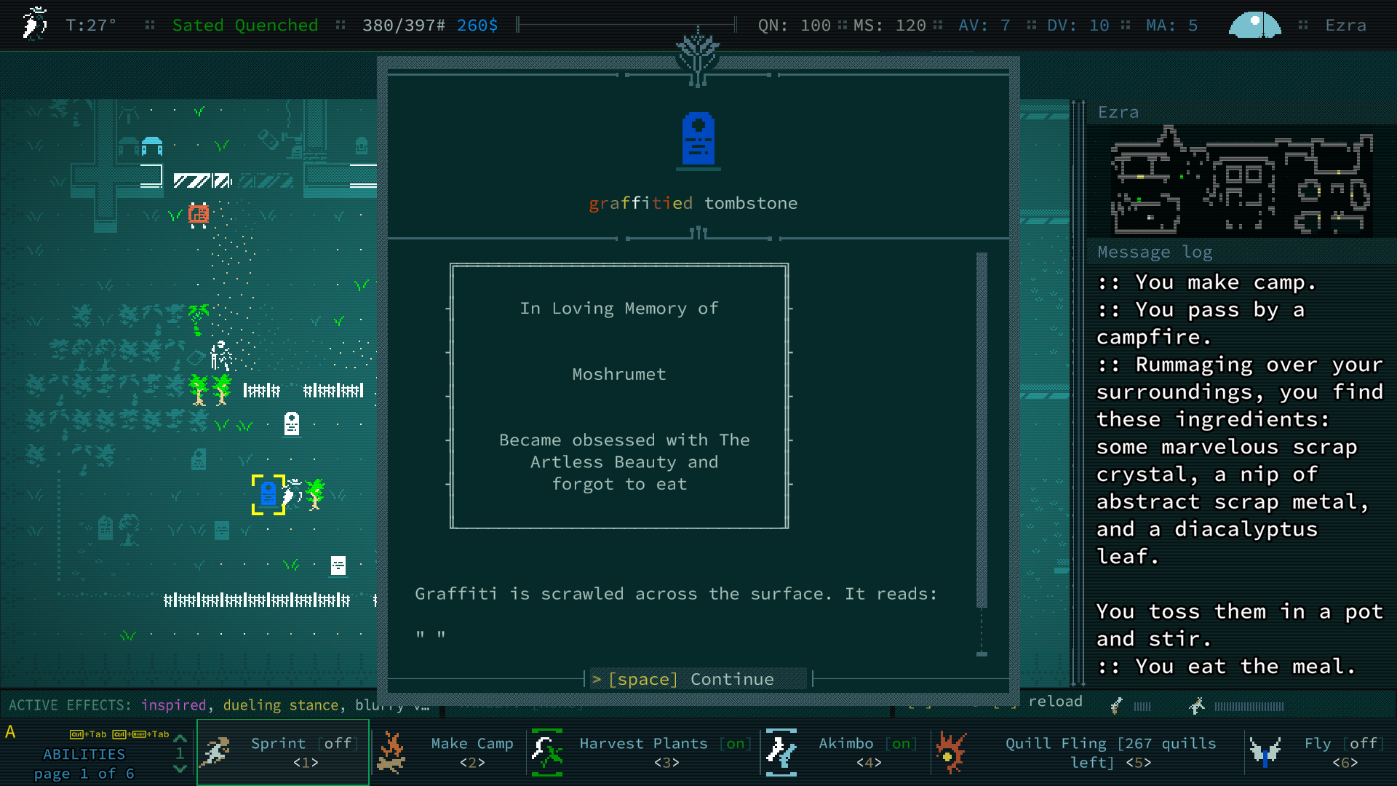The height and width of the screenshot is (786, 1397).
Task: Click the MS: 120 move speed stat
Action: 889,25
